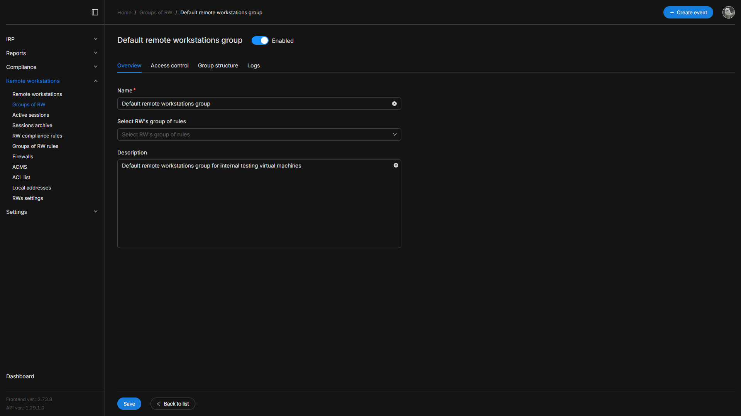This screenshot has height=416, width=741.
Task: Switch to the Access control tab
Action: [x=169, y=65]
